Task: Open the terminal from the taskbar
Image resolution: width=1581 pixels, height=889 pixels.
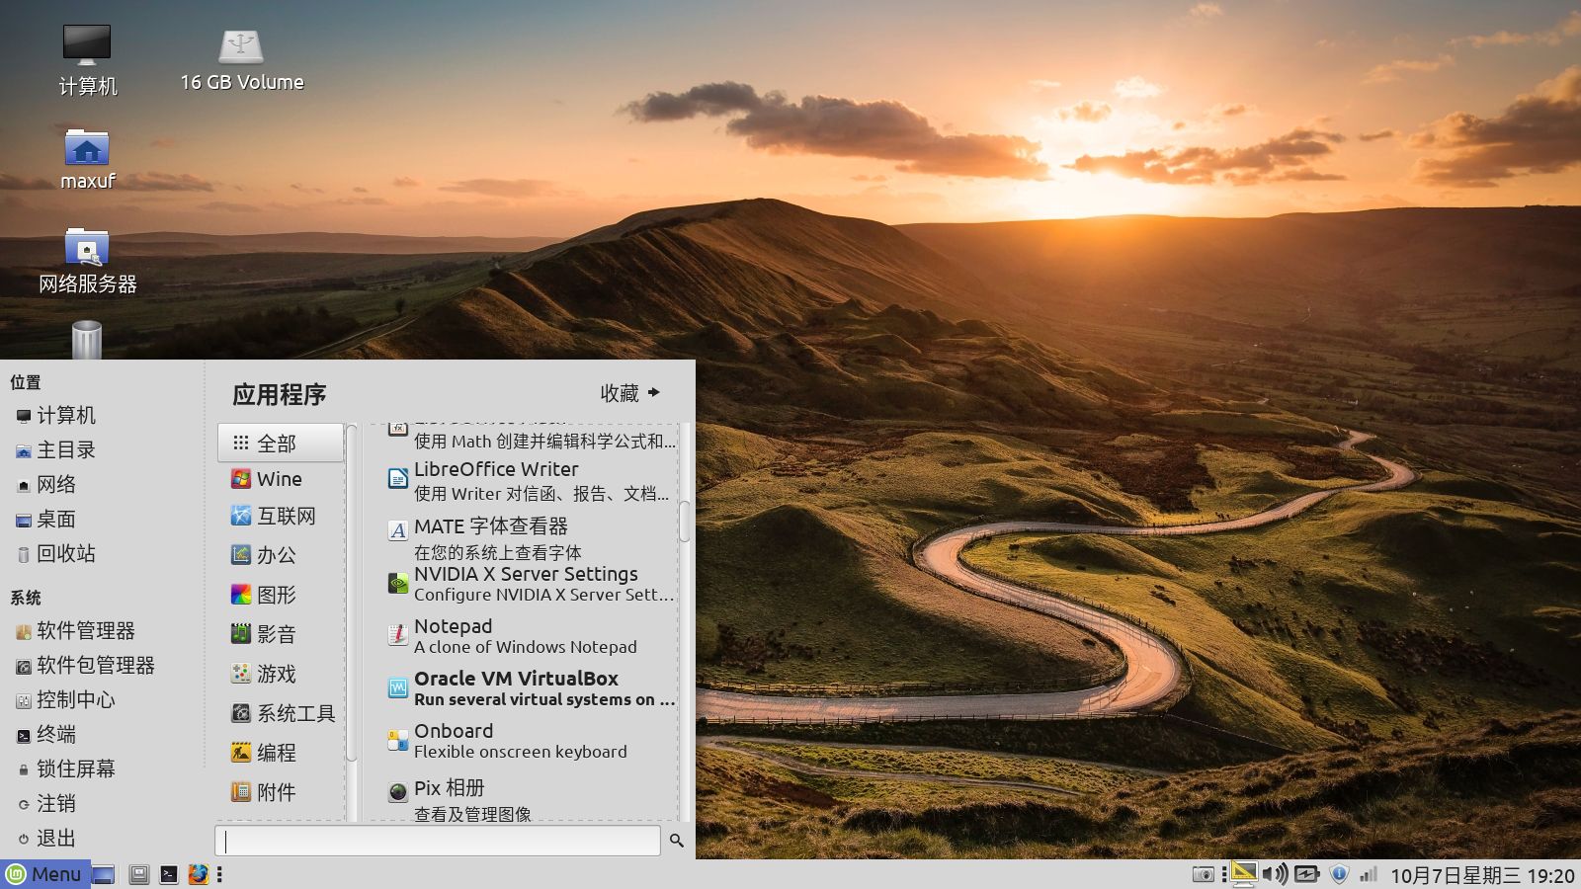Action: (x=169, y=874)
